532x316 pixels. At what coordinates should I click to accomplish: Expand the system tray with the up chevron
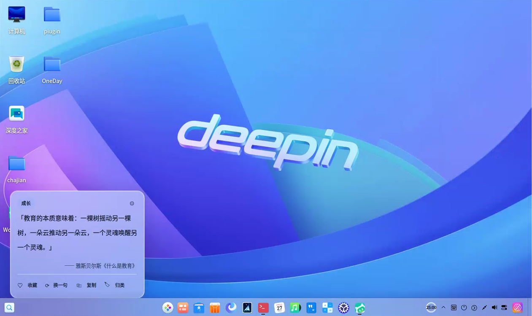(x=443, y=308)
